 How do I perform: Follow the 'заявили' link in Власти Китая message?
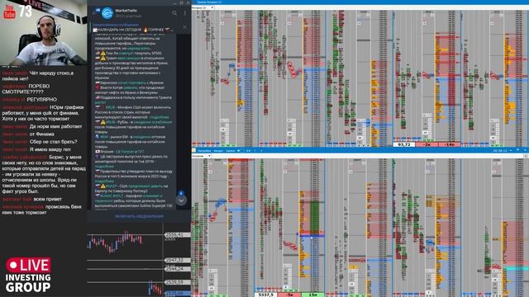pos(131,87)
